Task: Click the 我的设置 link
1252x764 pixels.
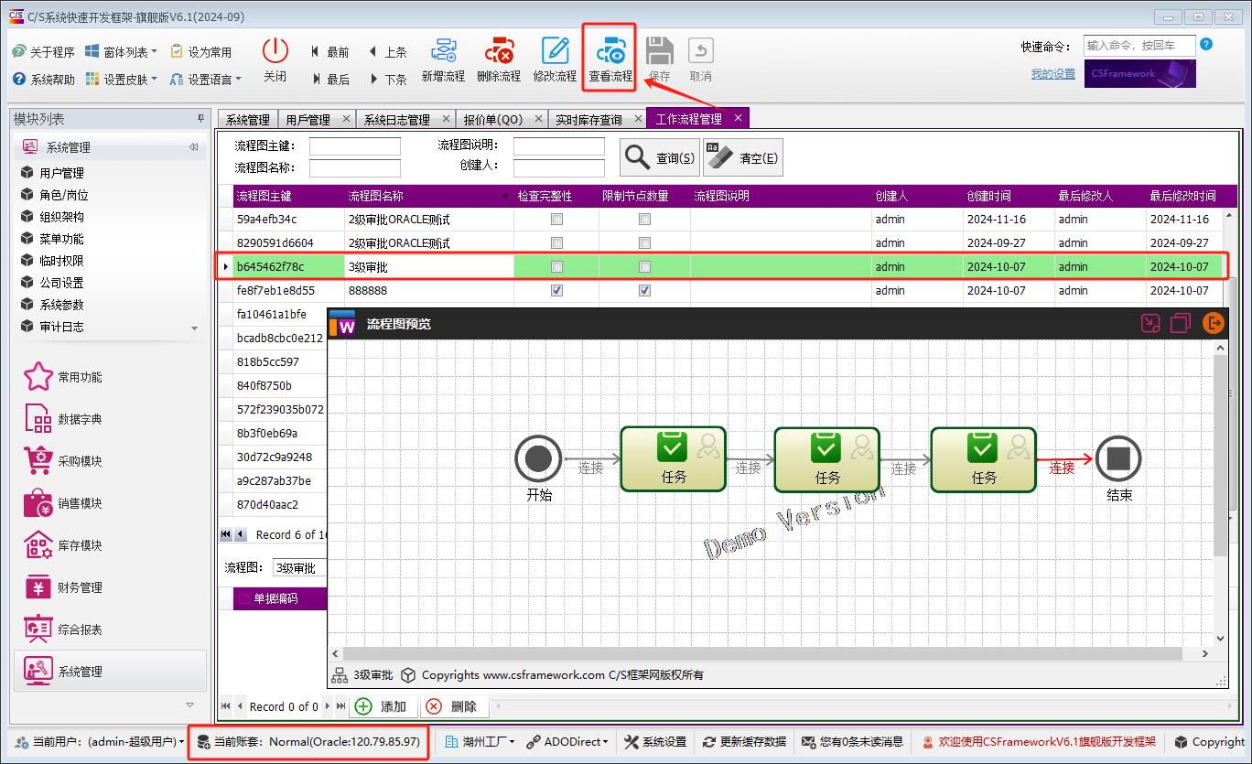Action: coord(1052,74)
